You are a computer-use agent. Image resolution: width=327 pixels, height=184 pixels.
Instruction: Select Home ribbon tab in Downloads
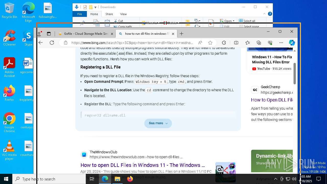tap(94, 14)
